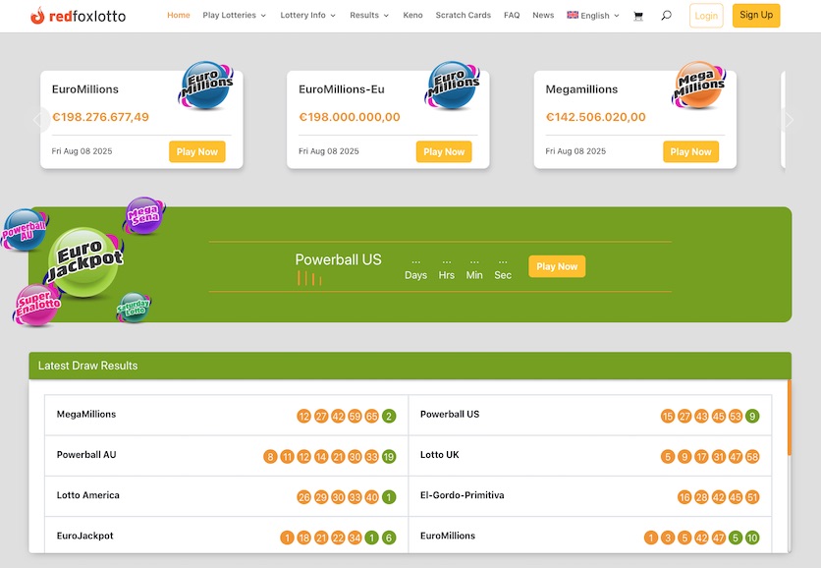Open the Scratch Cards page
The width and height of the screenshot is (821, 568).
464,15
